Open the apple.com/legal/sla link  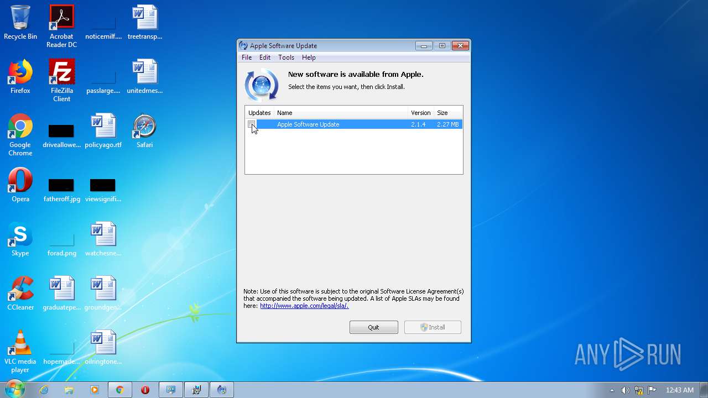pyautogui.click(x=304, y=306)
